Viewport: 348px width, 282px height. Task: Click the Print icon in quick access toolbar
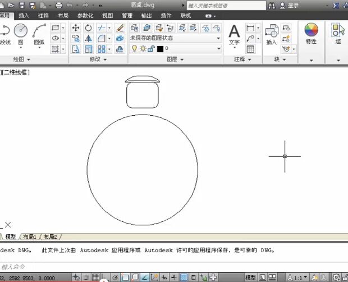pos(58,5)
